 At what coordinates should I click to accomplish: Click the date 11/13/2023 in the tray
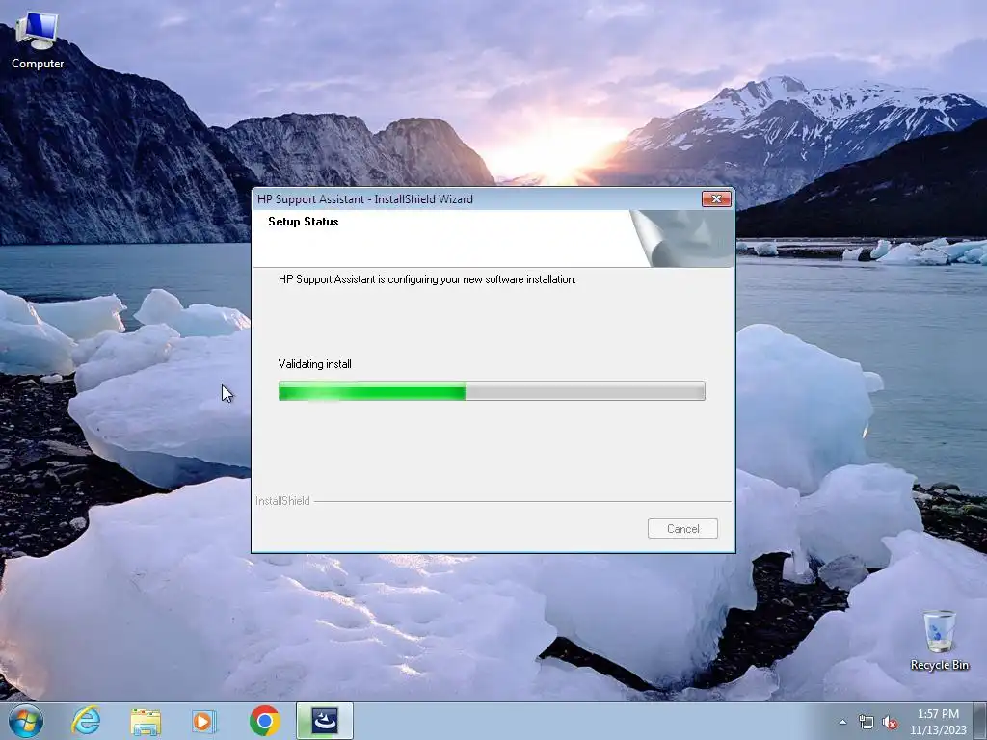[938, 730]
